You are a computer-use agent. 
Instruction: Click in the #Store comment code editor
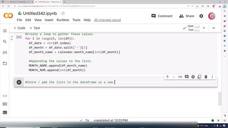[x=120, y=82]
